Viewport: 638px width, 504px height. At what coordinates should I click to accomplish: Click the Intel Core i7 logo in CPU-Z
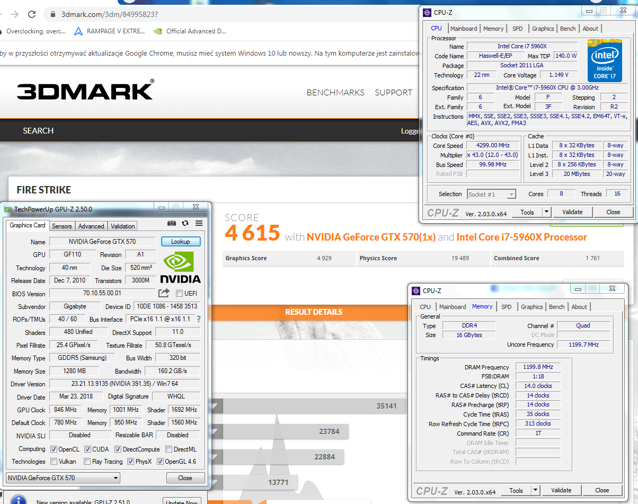(605, 60)
